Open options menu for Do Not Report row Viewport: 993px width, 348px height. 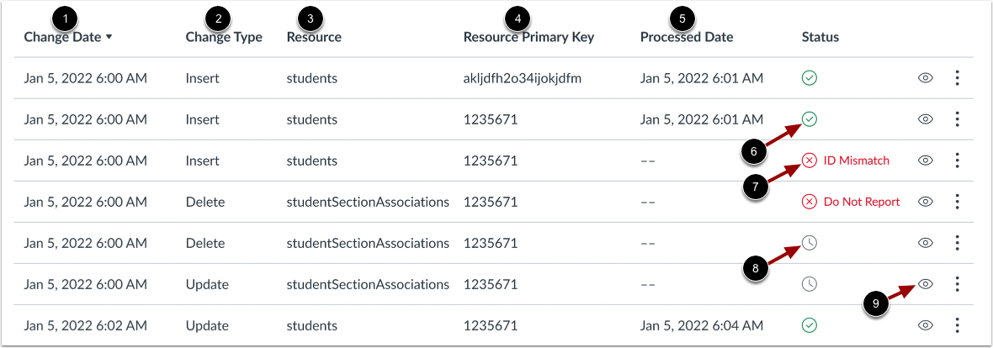point(957,202)
